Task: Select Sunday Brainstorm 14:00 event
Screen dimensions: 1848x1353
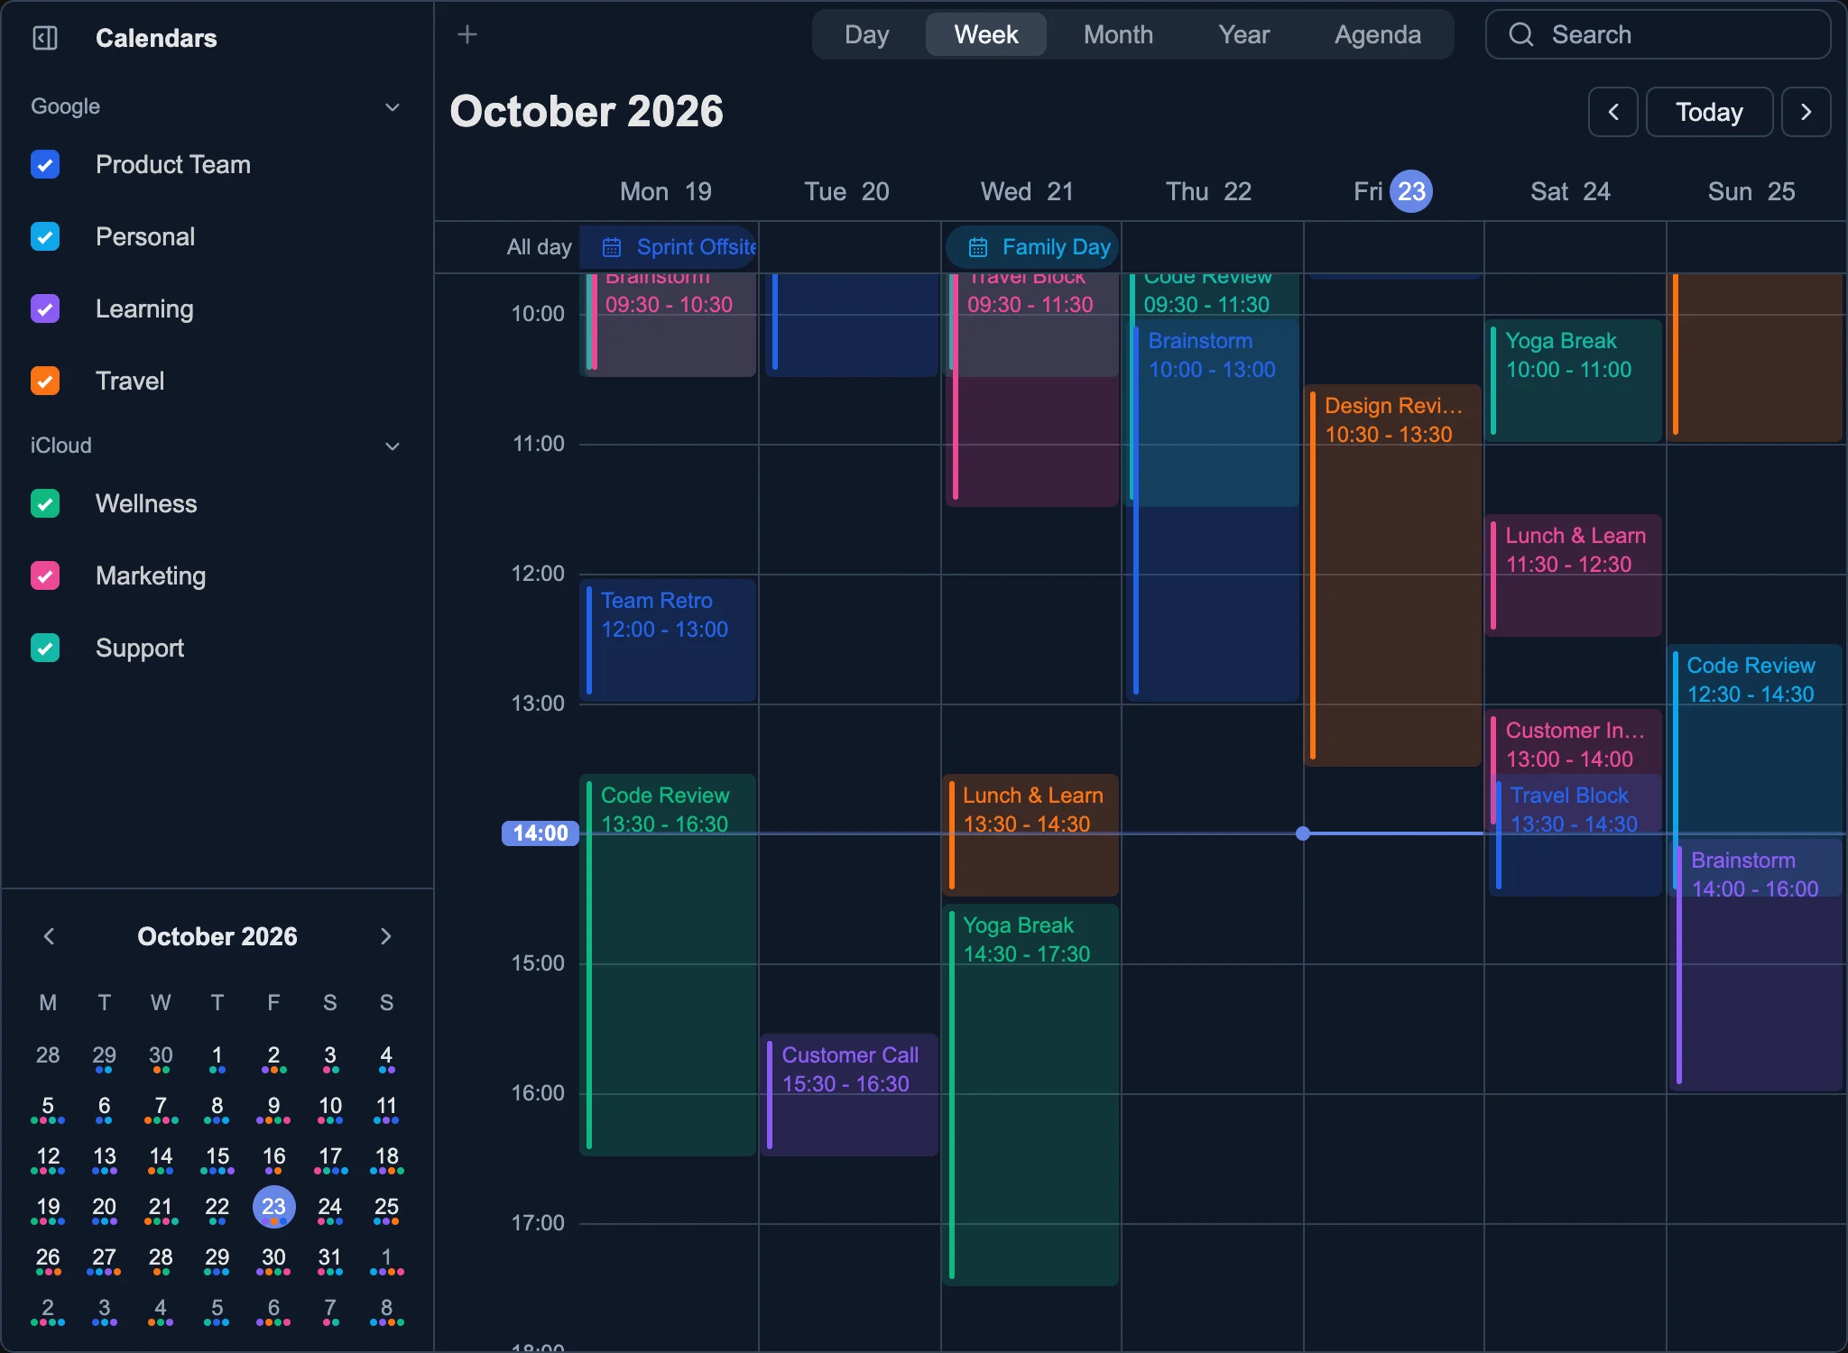Action: 1757,964
